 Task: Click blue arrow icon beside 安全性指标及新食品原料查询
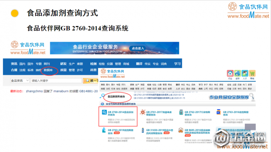pyautogui.click(x=102, y=104)
